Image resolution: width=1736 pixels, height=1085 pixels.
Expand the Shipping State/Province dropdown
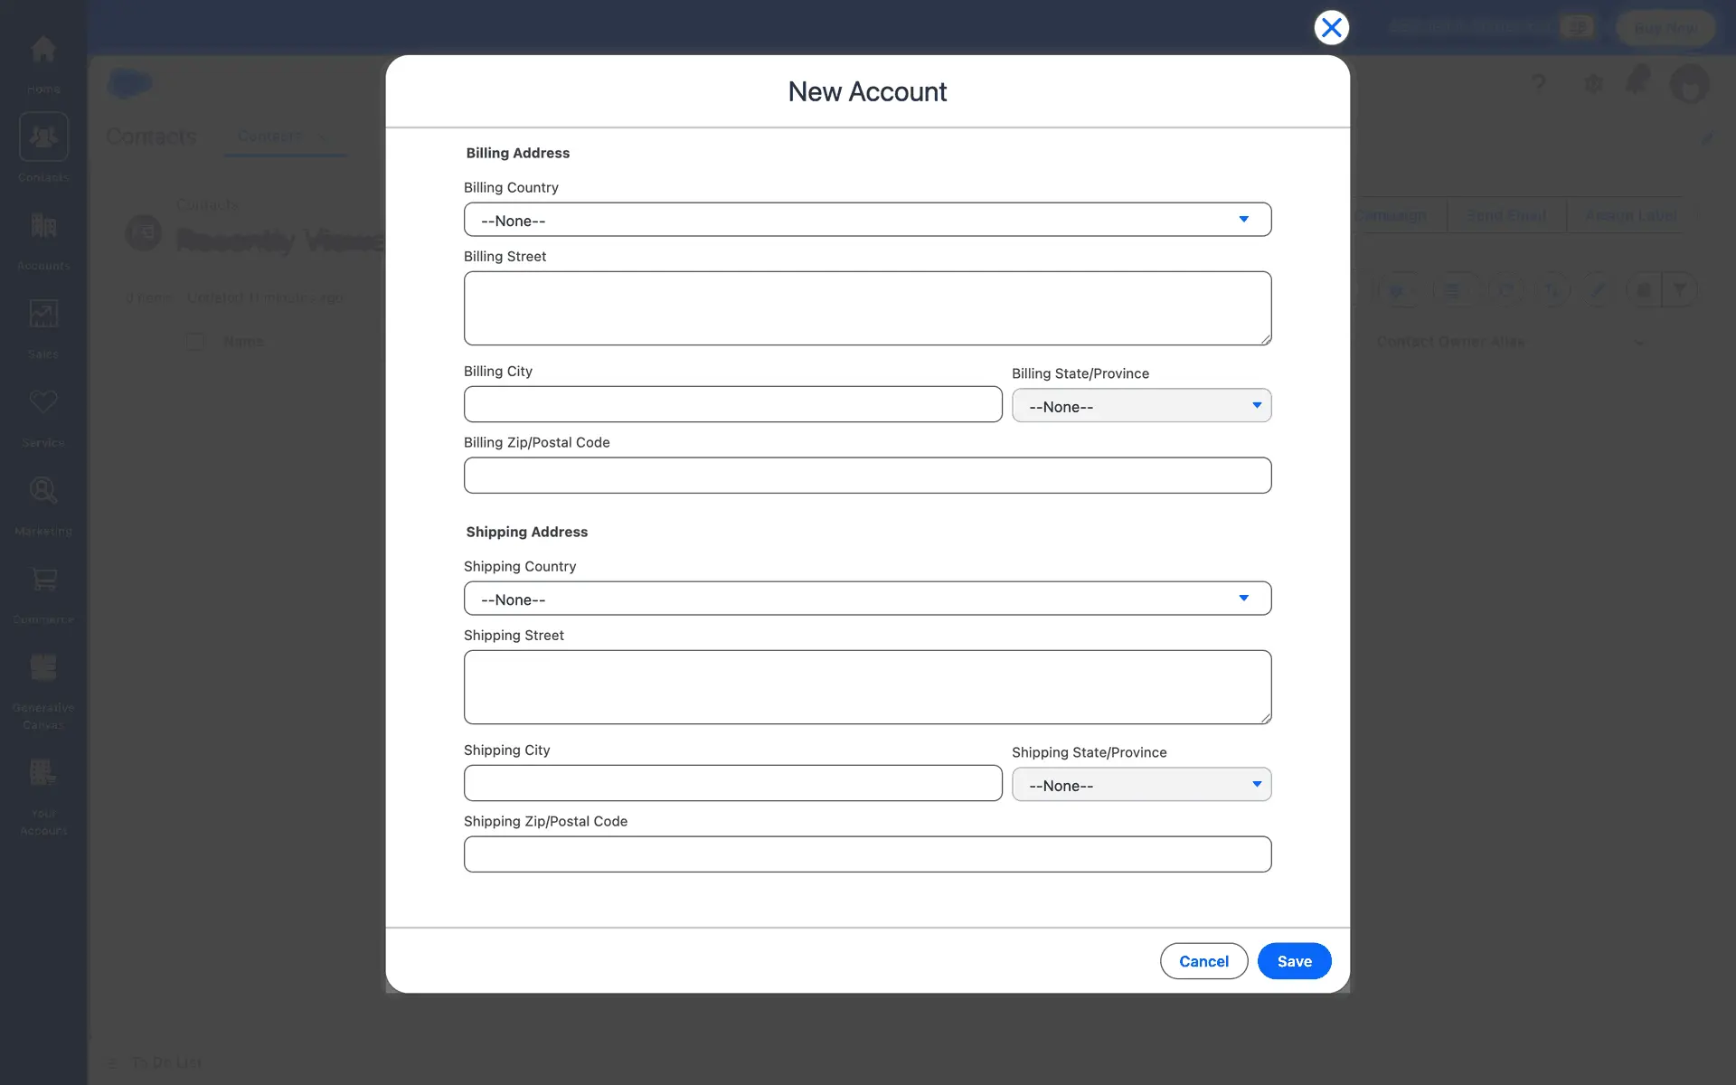1141,785
